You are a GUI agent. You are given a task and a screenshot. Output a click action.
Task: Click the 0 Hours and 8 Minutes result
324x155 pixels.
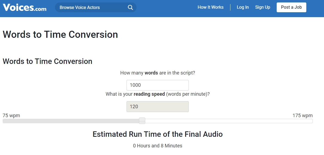coord(158,146)
